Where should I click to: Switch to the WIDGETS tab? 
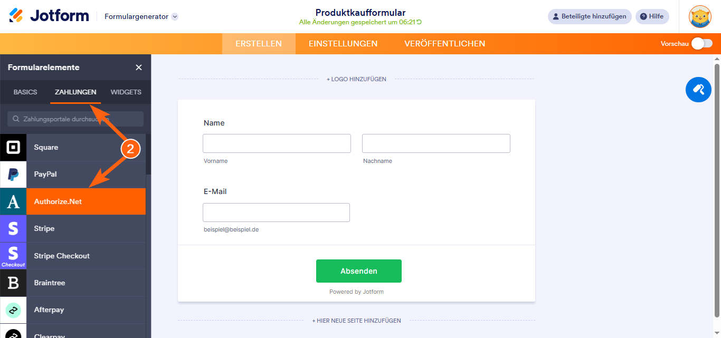click(126, 92)
